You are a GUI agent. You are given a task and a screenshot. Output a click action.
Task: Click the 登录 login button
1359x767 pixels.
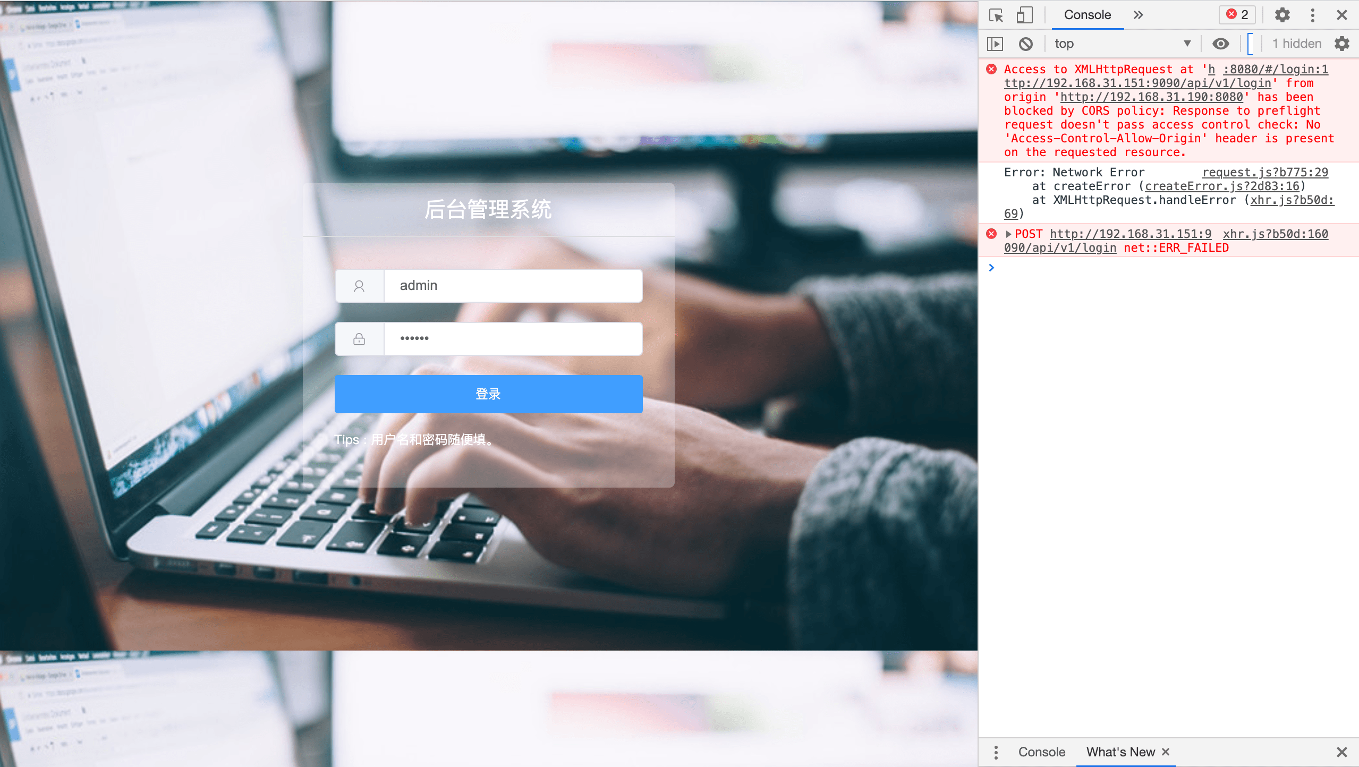(x=488, y=394)
